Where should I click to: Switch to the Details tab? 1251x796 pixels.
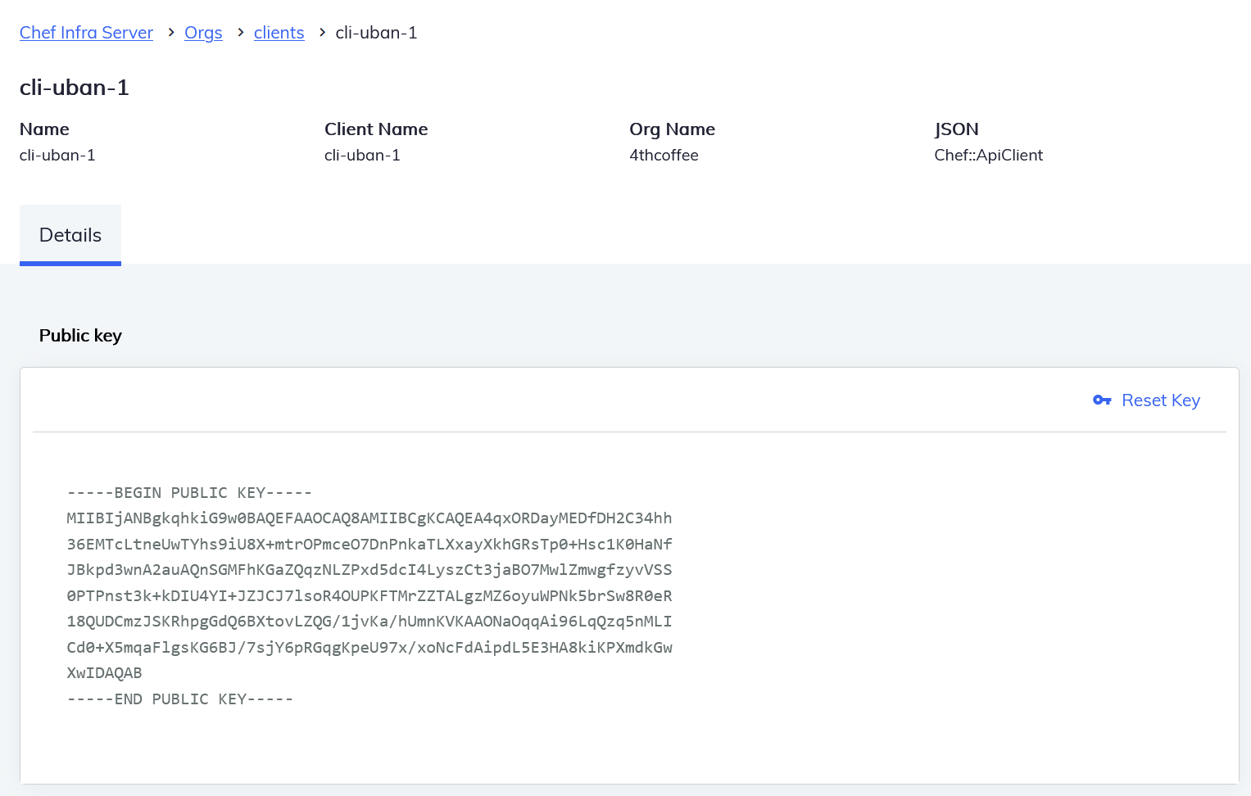point(70,235)
